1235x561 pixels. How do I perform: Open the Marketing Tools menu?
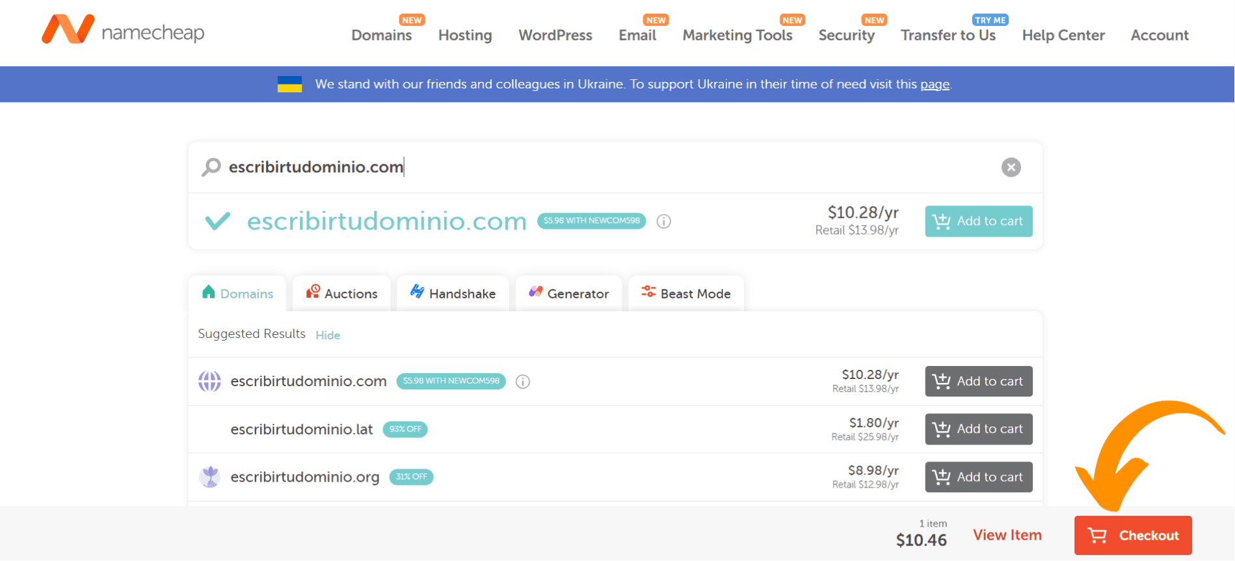tap(737, 35)
